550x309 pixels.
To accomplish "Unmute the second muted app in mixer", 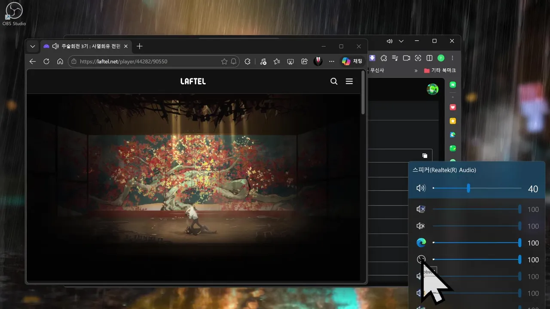I will (421, 226).
